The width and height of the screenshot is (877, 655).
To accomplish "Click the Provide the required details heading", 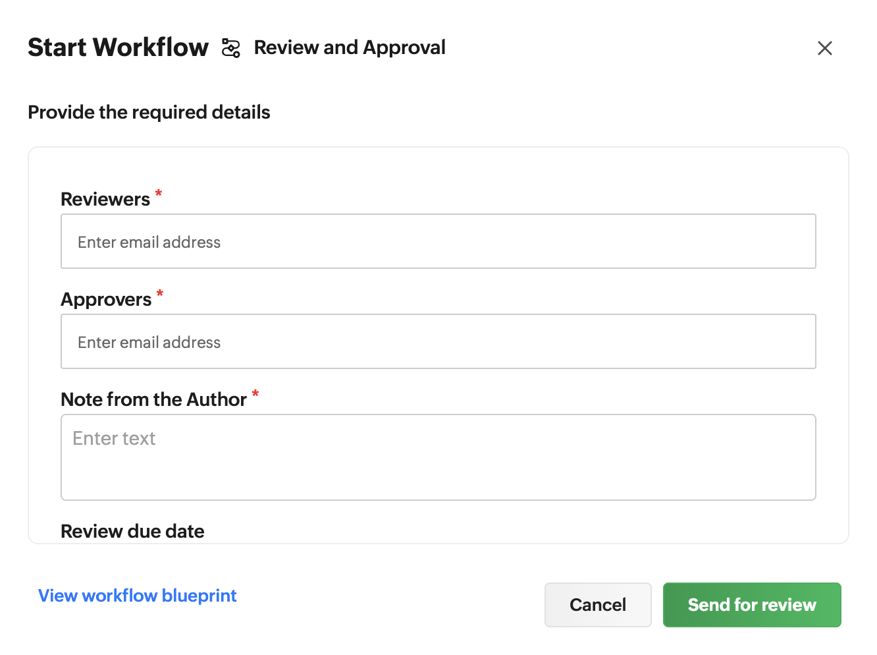I will [x=149, y=112].
